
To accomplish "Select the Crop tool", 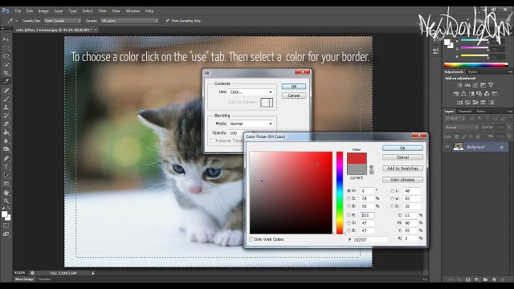I will [x=6, y=73].
